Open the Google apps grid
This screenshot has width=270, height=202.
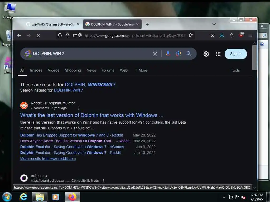click(x=218, y=54)
